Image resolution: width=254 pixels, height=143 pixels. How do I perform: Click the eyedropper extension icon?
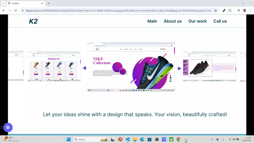click(x=224, y=10)
